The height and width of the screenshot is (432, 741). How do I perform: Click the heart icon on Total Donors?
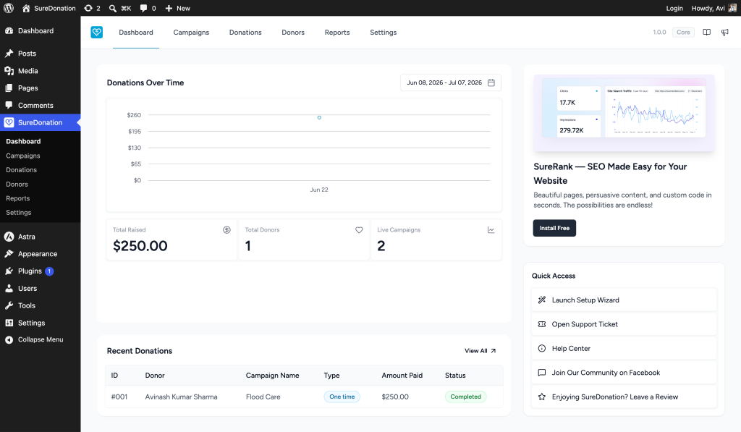(359, 229)
